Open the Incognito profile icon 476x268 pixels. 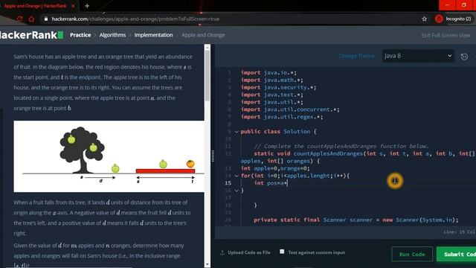(439, 19)
